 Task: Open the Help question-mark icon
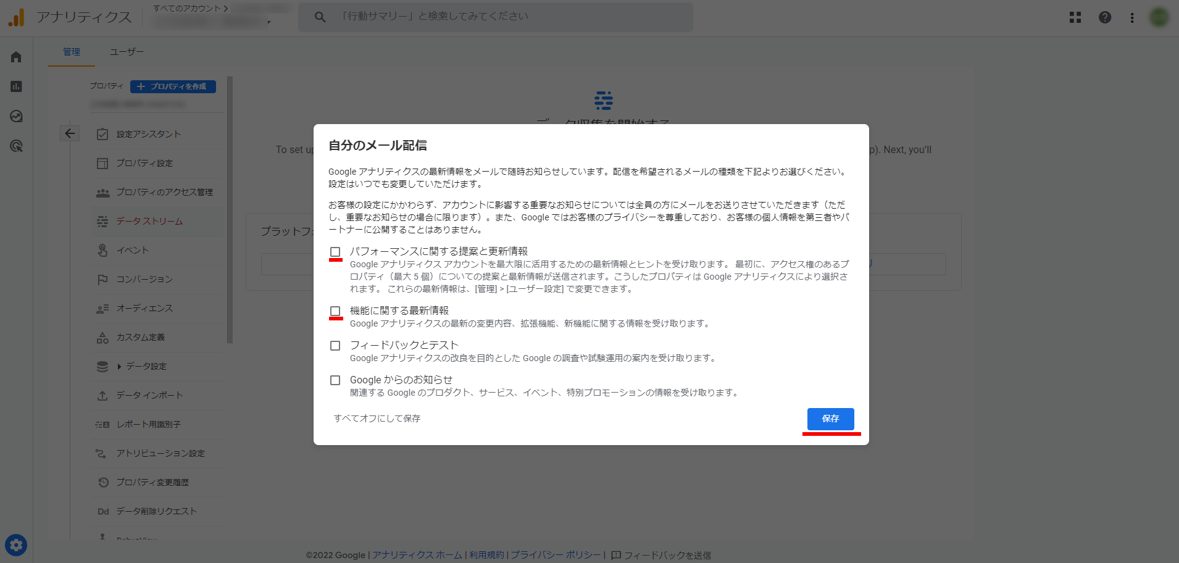pos(1105,17)
